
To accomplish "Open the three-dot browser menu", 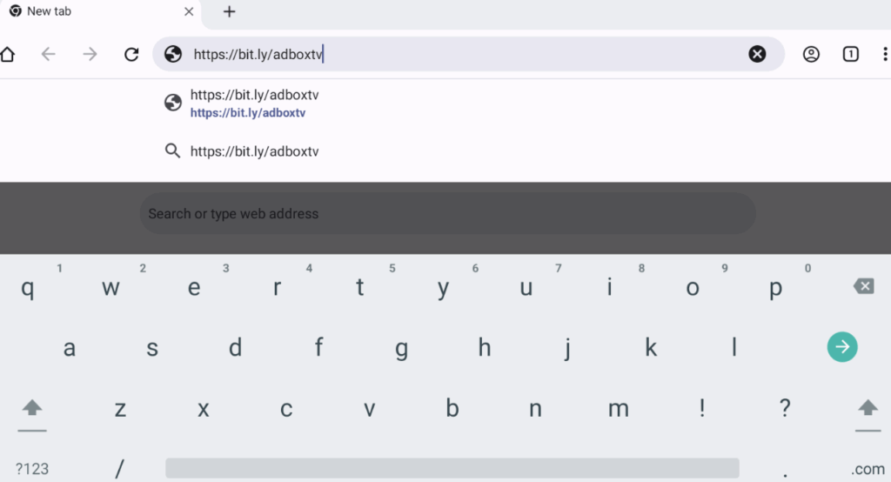I will [885, 55].
